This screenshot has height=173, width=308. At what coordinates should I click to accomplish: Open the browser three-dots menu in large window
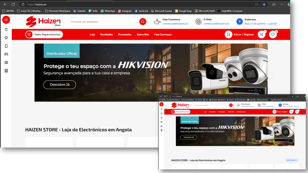(282, 4)
